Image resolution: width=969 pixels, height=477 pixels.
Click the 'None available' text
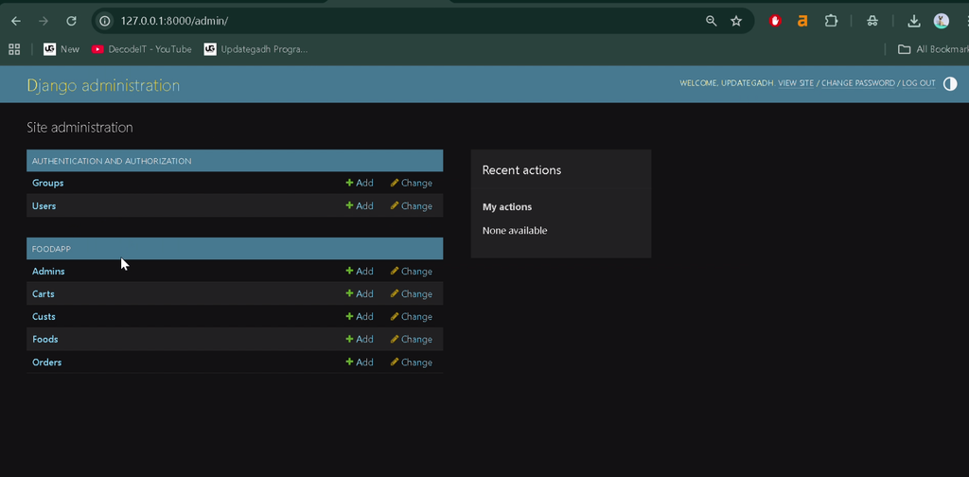click(515, 231)
